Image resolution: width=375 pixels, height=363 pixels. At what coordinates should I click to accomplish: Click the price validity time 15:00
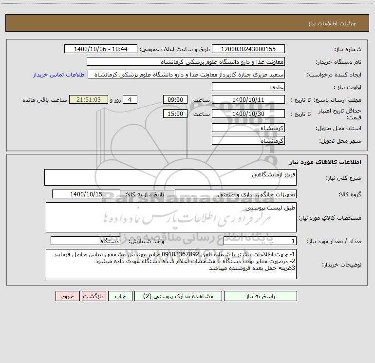175,114
